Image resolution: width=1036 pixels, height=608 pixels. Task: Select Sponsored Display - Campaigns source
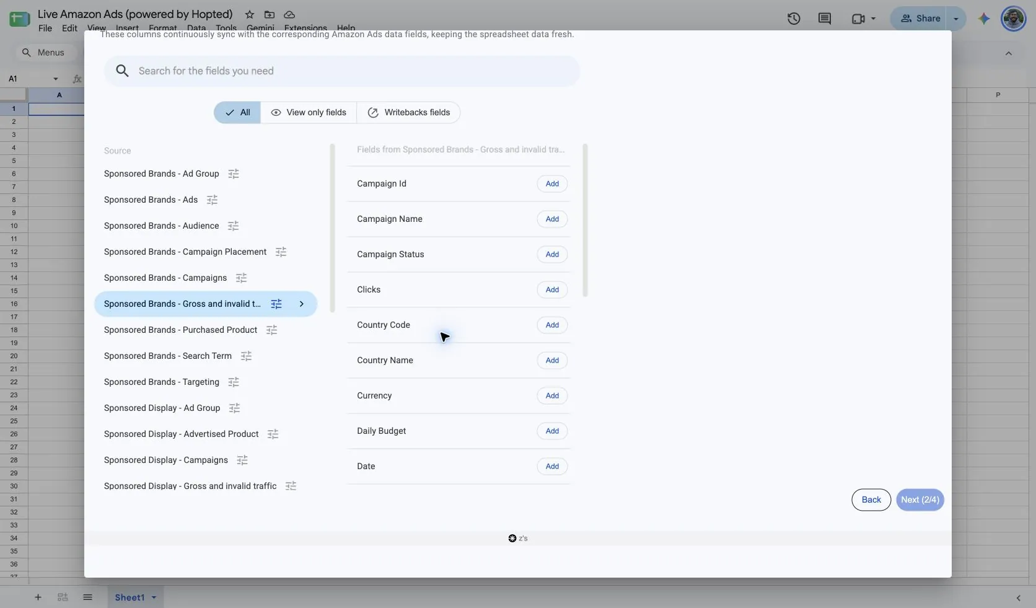(166, 460)
